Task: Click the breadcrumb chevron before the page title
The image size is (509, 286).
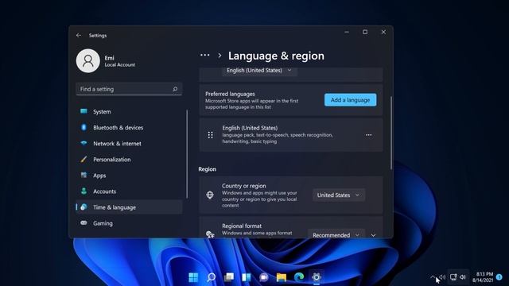Action: (220, 56)
